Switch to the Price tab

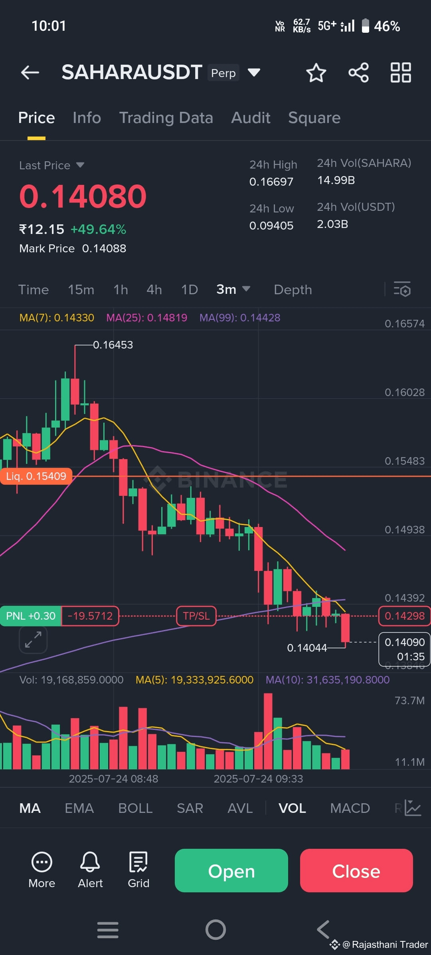coord(36,118)
